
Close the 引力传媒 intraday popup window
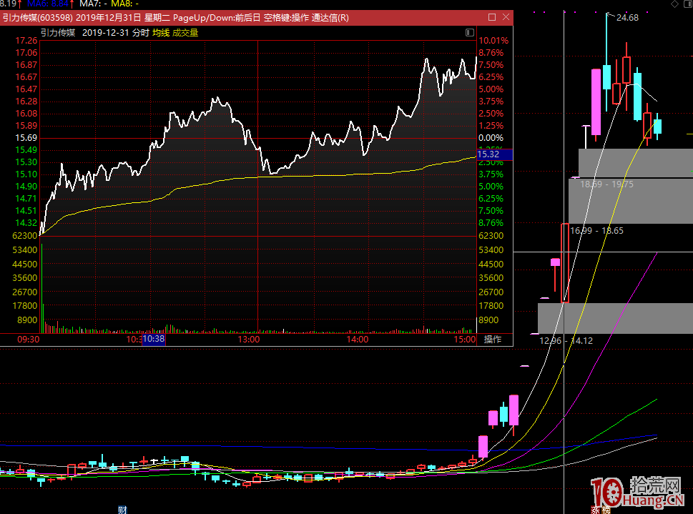point(506,17)
